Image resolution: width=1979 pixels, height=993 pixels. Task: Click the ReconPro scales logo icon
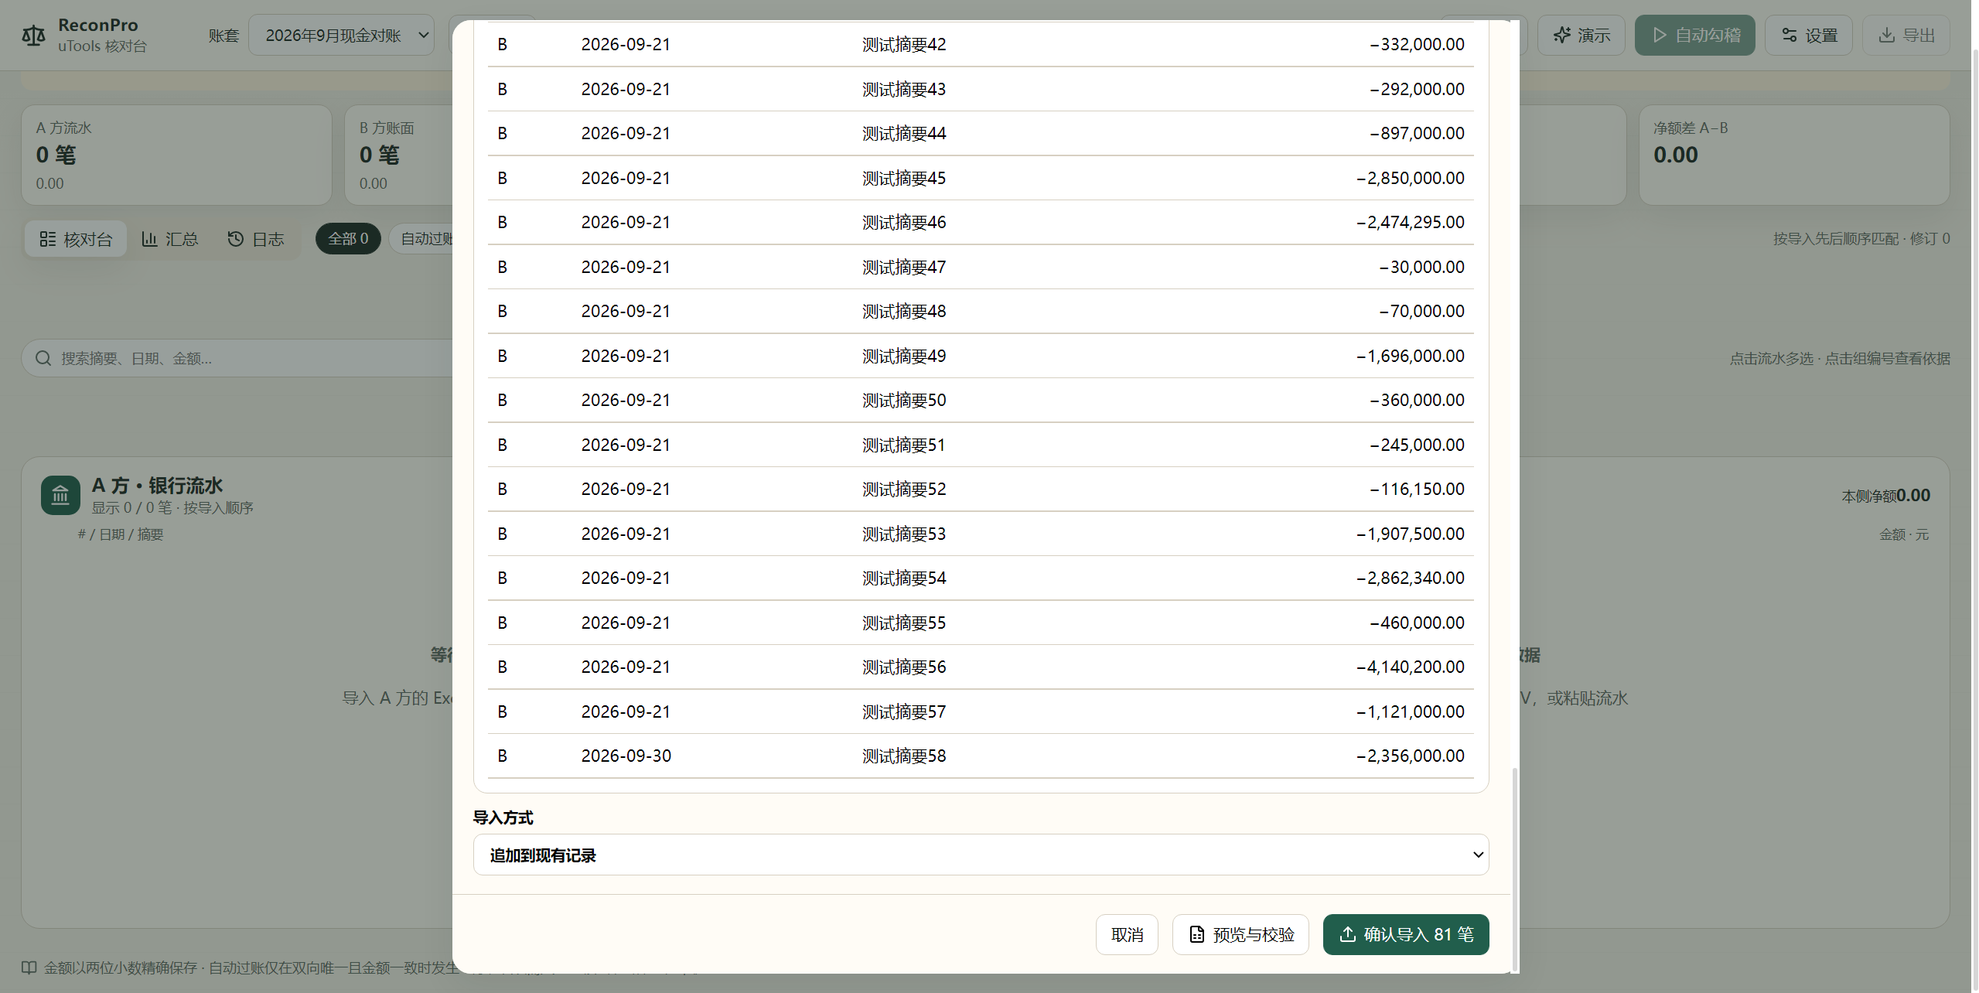[33, 36]
